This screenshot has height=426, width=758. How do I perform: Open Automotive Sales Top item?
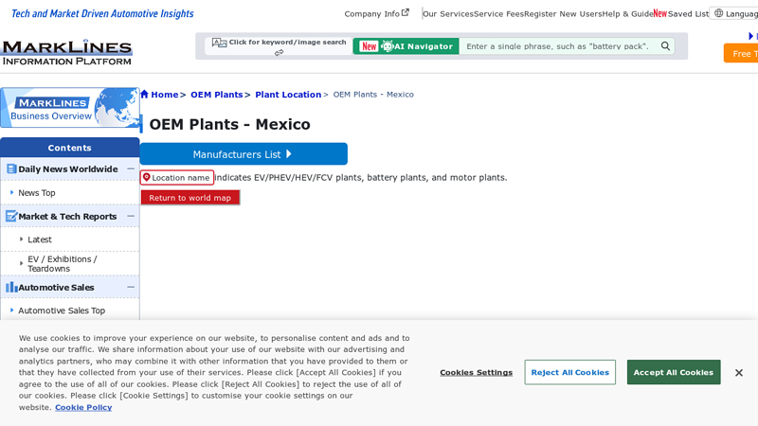coord(62,311)
